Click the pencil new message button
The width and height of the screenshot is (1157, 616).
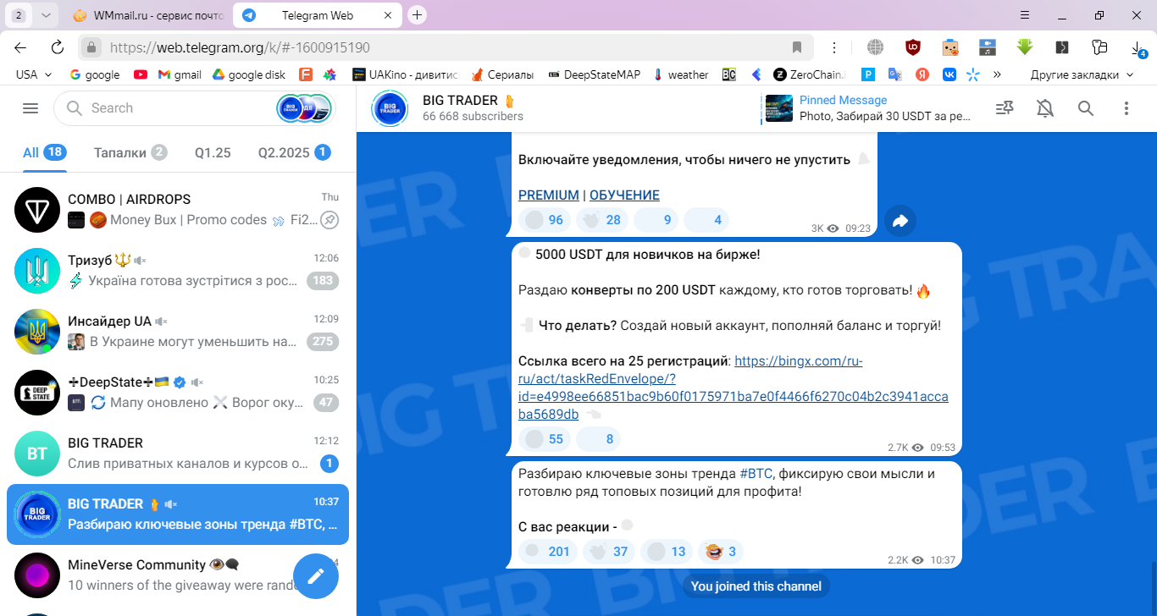pos(316,576)
